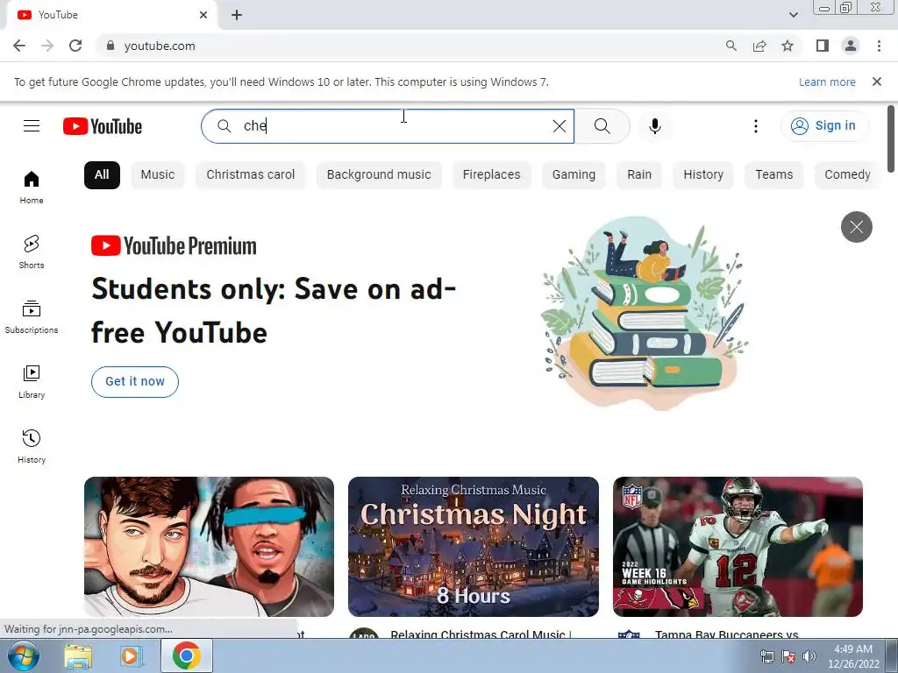The width and height of the screenshot is (898, 673).
Task: Open Windows Explorer from taskbar
Action: (x=78, y=655)
